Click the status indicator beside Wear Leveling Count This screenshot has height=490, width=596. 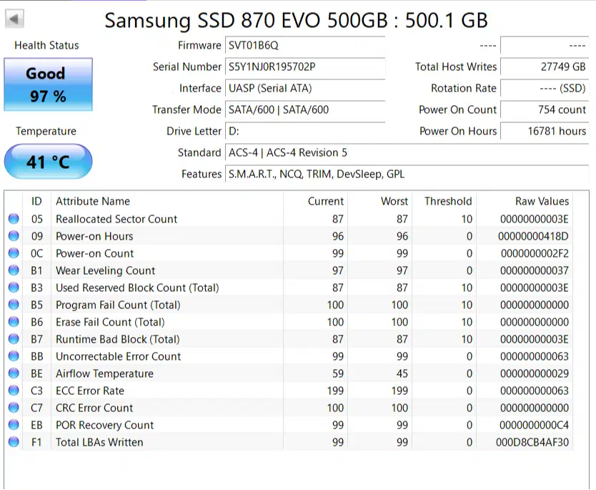coord(13,270)
